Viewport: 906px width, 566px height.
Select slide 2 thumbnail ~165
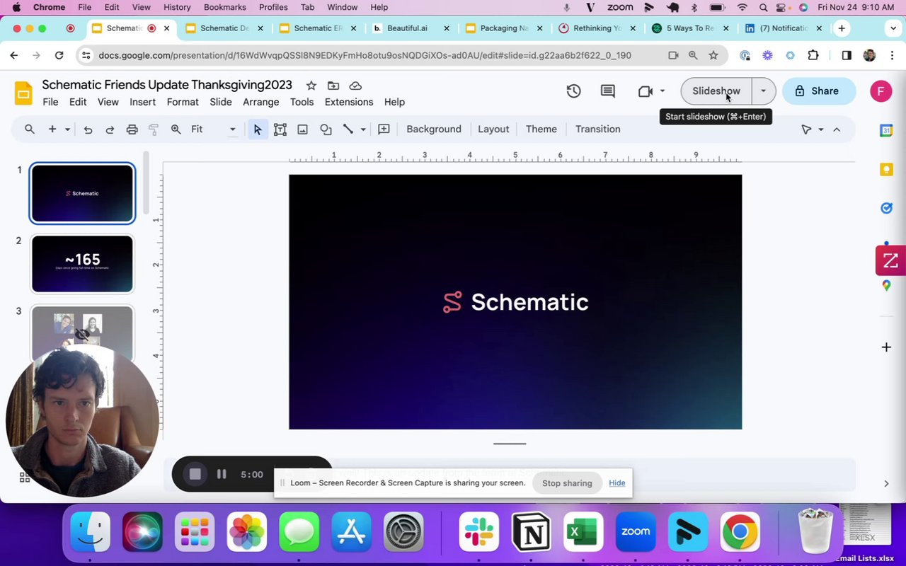coord(82,263)
